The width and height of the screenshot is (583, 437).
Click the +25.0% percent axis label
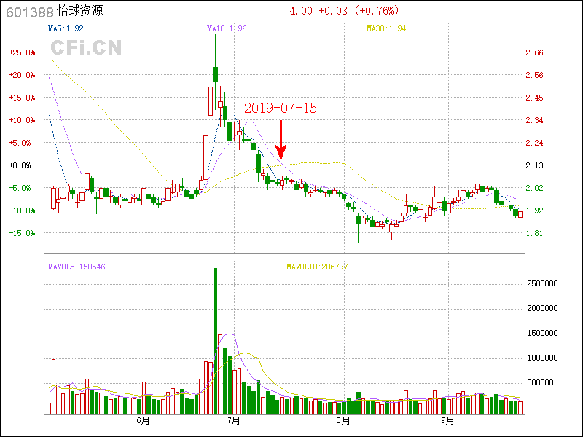pos(22,52)
